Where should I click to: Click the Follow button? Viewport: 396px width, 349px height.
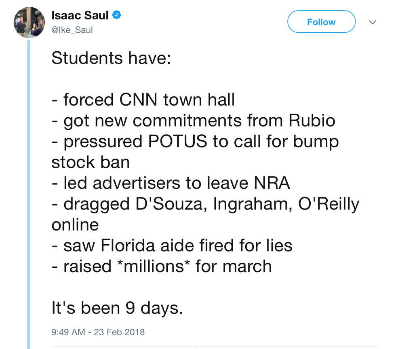[x=321, y=22]
